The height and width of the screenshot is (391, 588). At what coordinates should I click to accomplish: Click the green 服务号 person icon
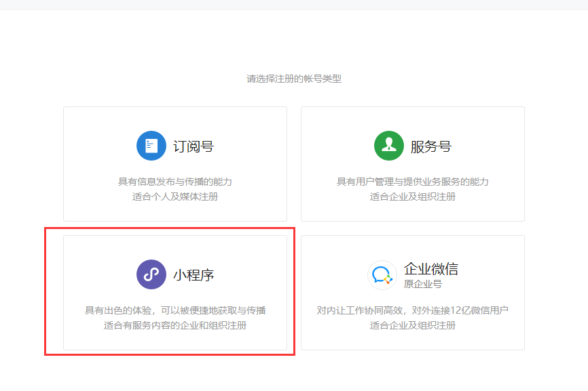[389, 146]
